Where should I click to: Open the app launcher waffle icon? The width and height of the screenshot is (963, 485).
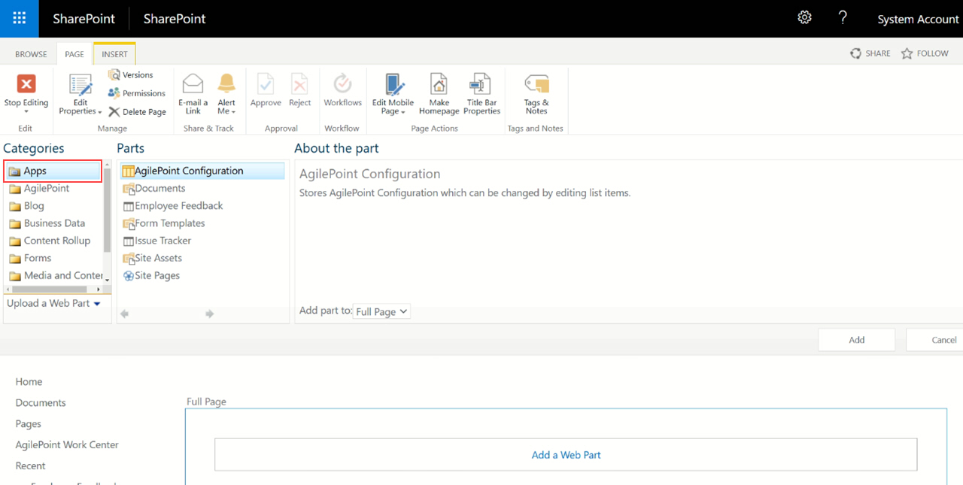(20, 19)
